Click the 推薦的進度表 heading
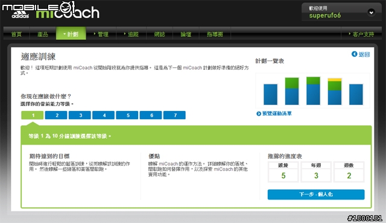The height and width of the screenshot is (223, 386). click(285, 156)
